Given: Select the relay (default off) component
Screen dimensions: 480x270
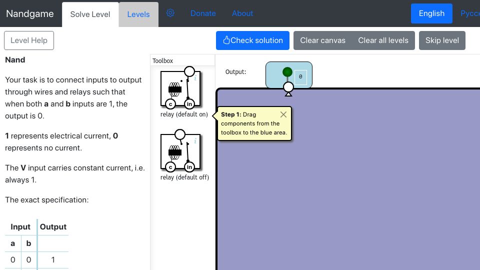Looking at the screenshot, I should pos(180,152).
